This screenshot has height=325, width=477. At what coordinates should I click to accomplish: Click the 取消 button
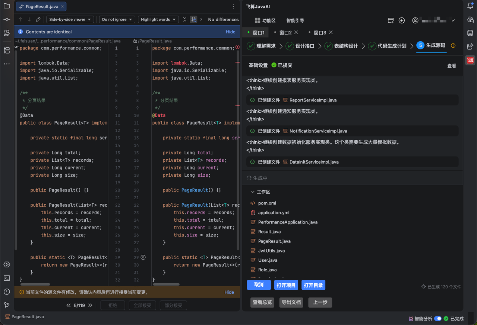coord(259,285)
